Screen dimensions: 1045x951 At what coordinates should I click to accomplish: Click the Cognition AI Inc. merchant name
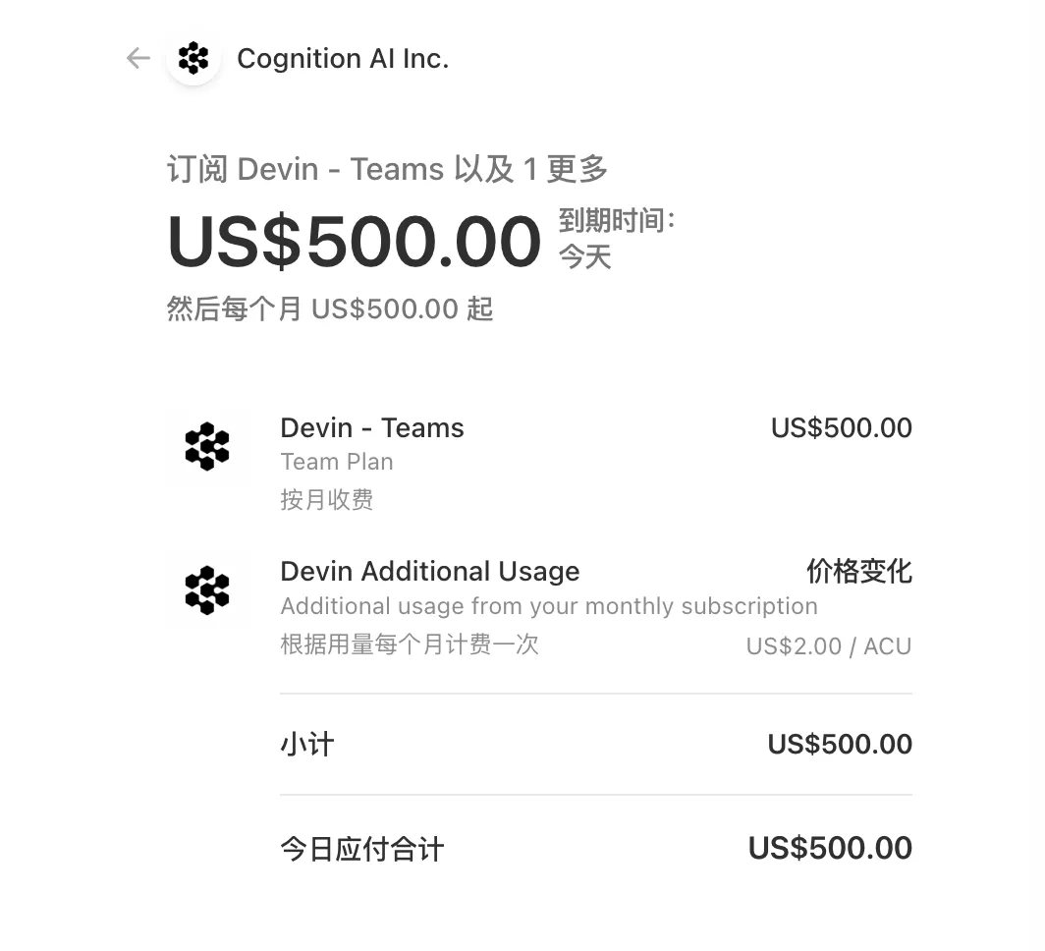pos(343,58)
